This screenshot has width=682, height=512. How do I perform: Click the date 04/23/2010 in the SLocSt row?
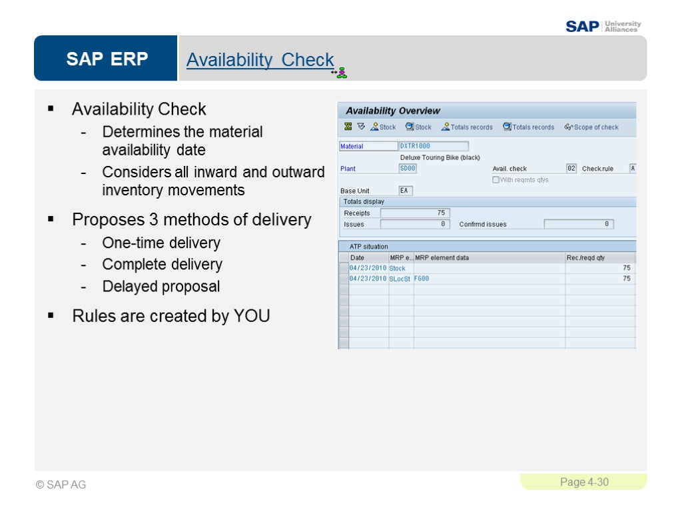(x=368, y=279)
